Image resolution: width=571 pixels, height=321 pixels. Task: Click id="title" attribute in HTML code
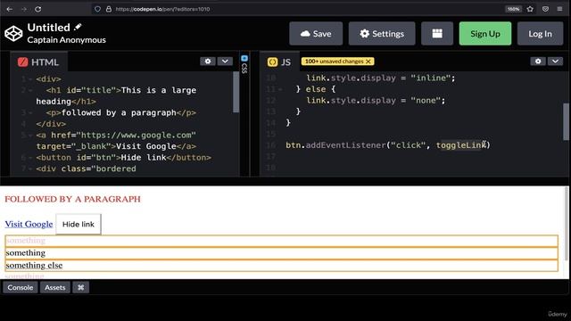[x=91, y=90]
